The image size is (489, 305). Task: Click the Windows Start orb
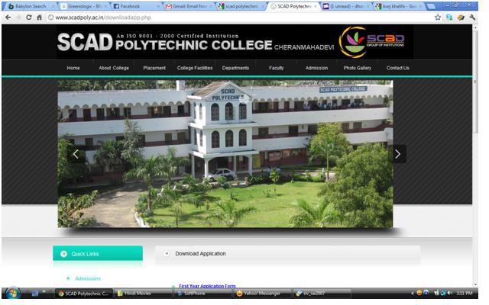click(12, 293)
